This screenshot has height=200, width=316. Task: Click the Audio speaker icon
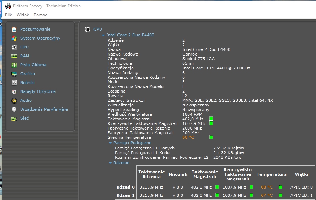(14, 100)
